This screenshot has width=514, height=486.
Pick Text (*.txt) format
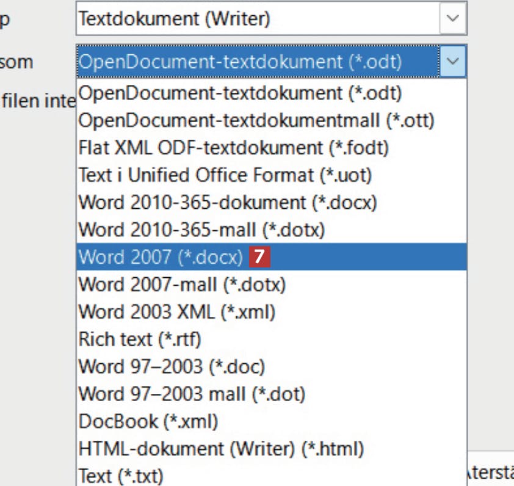121,475
